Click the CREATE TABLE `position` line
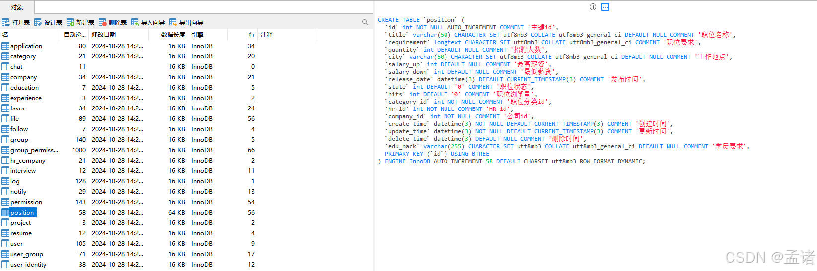 (421, 20)
